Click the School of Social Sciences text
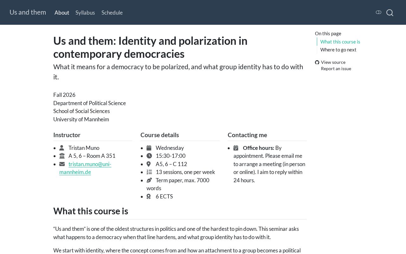 click(82, 111)
